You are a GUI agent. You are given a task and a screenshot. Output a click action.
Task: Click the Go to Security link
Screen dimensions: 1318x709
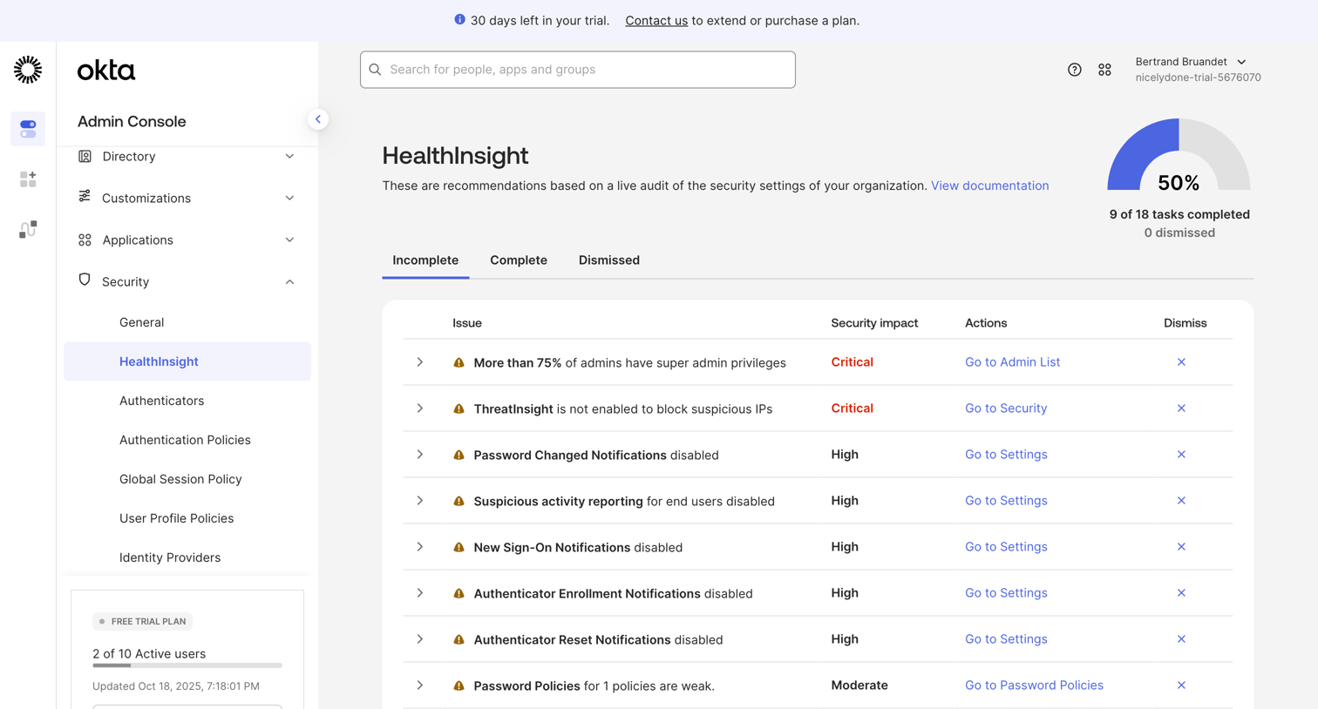coord(1006,409)
